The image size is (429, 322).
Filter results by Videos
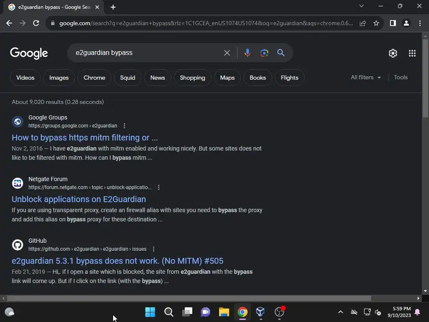coord(25,78)
